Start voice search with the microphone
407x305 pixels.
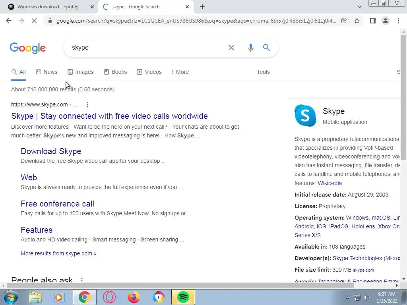coord(250,48)
